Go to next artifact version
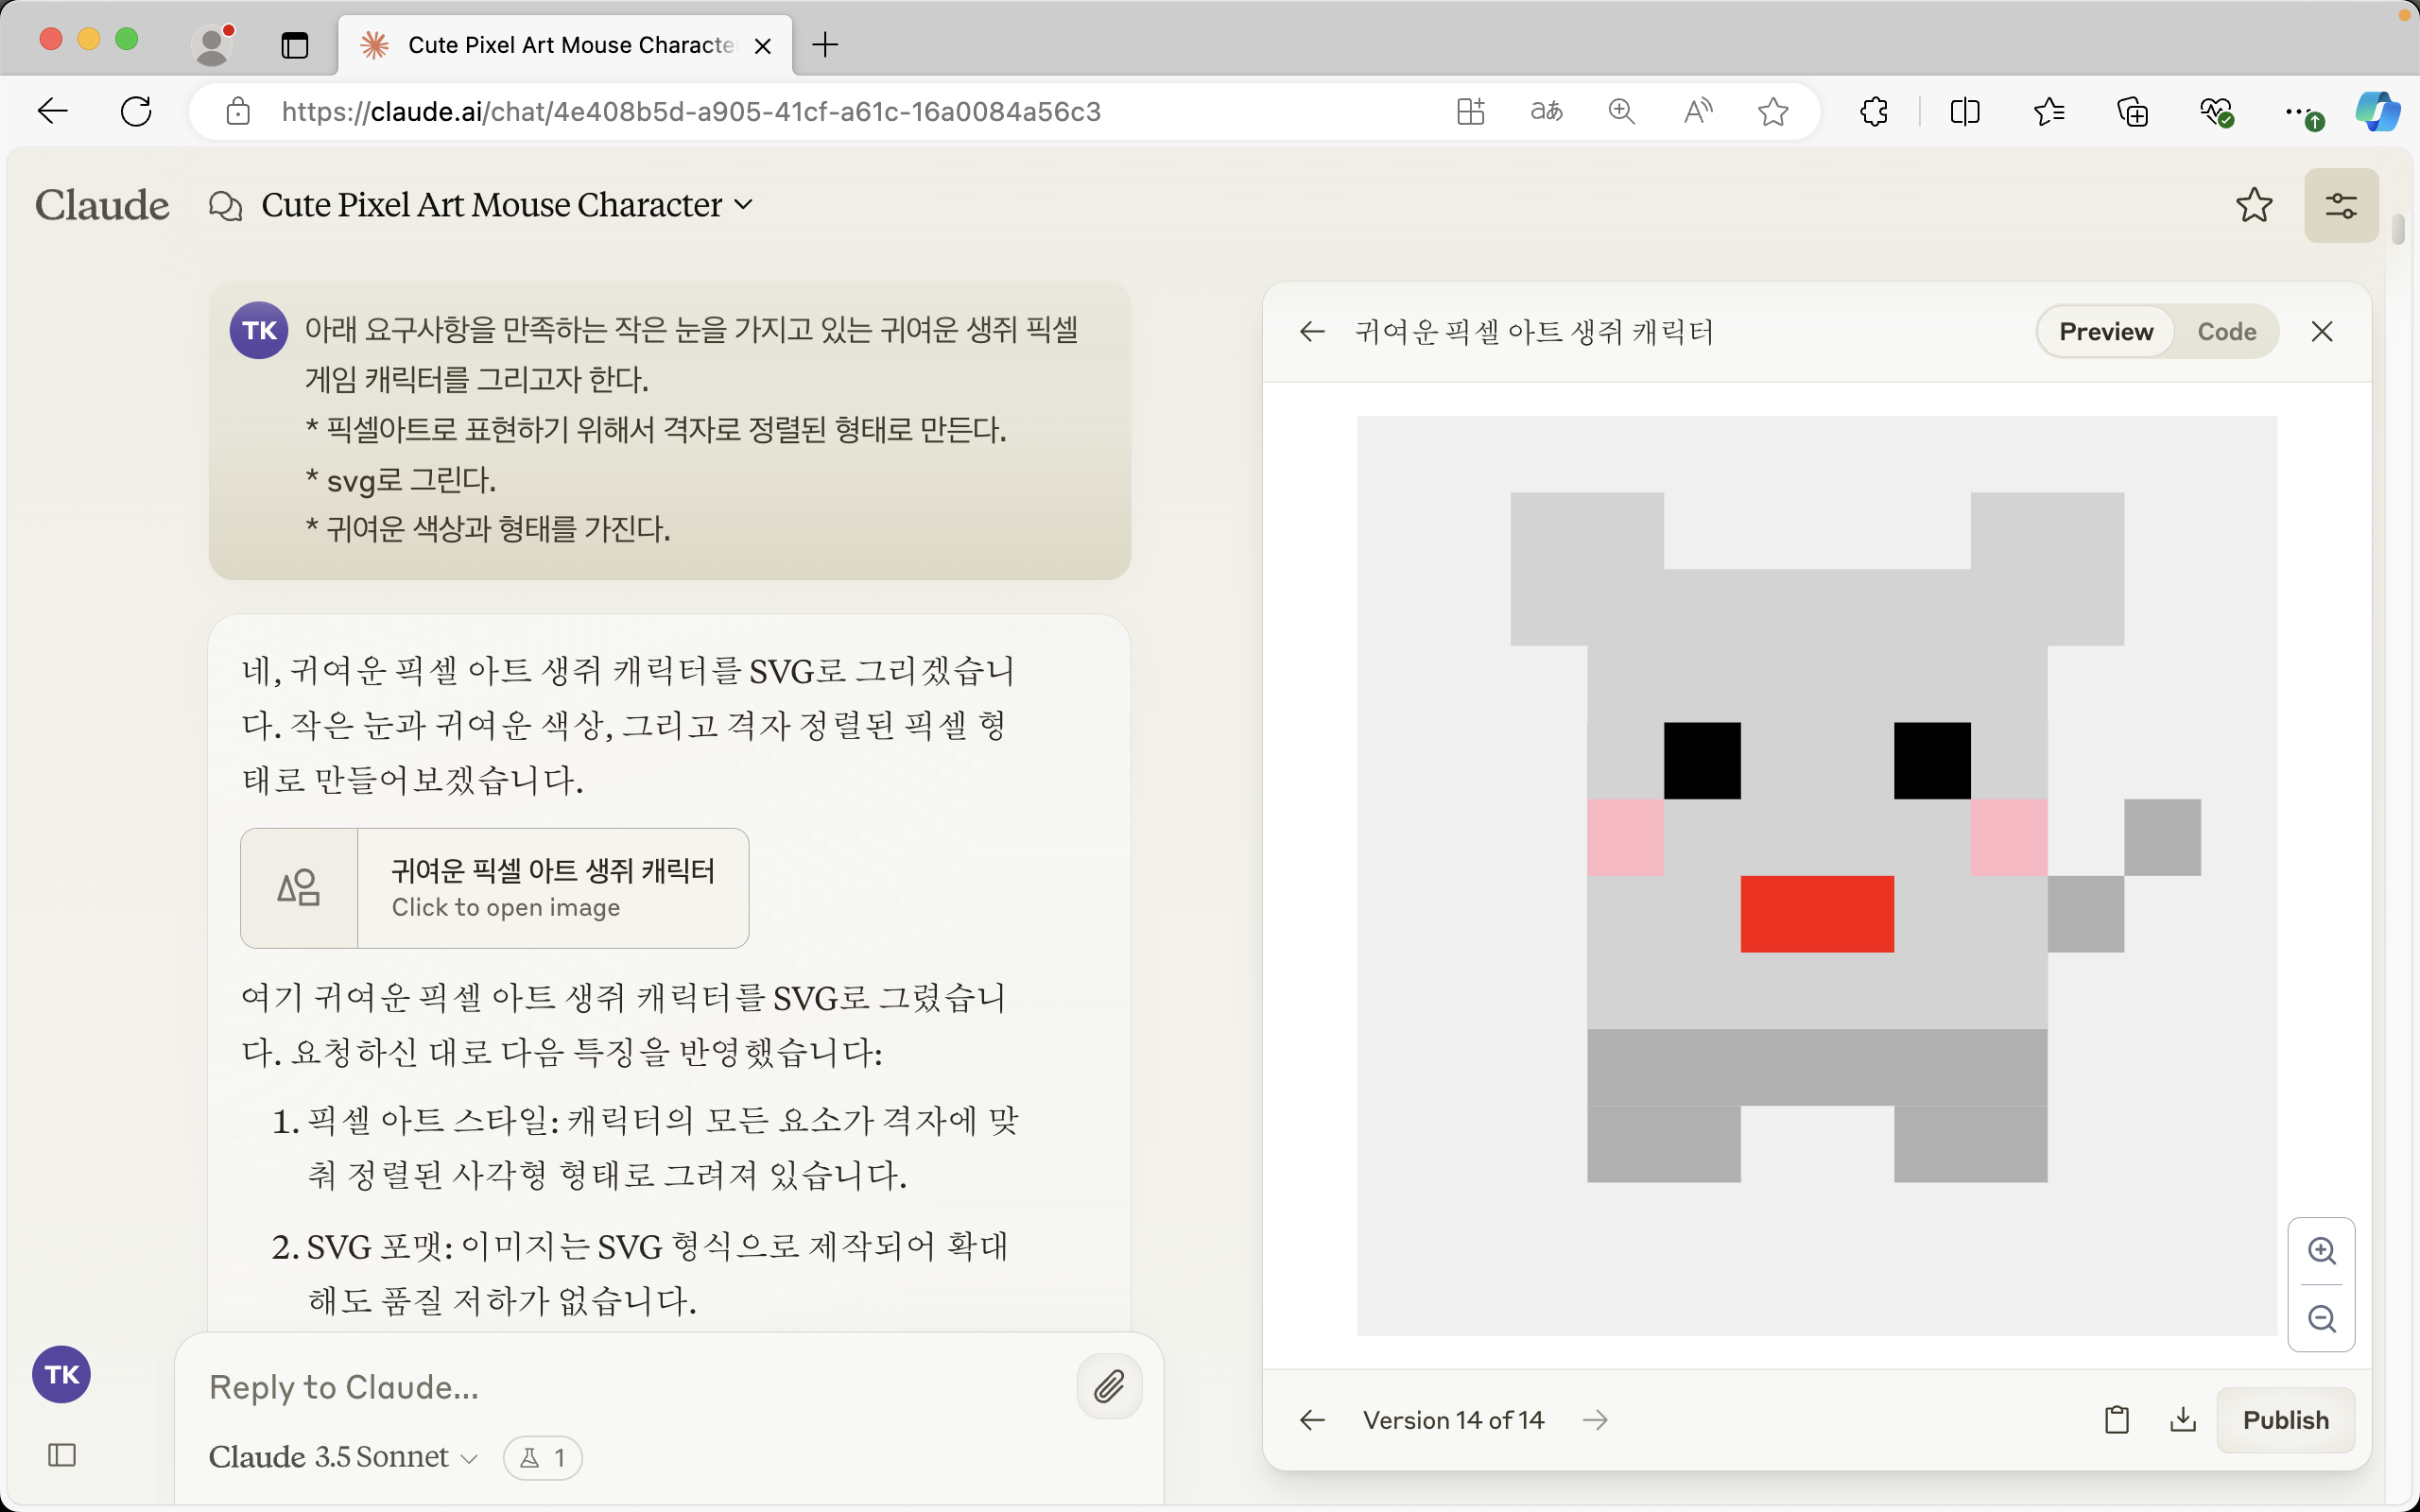The width and height of the screenshot is (2420, 1512). point(1596,1420)
